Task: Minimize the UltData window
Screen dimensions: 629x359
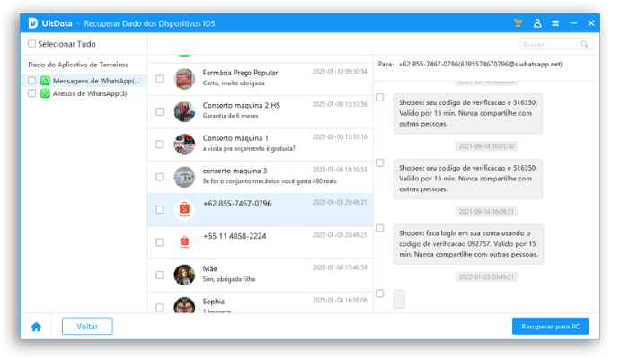Action: 573,23
